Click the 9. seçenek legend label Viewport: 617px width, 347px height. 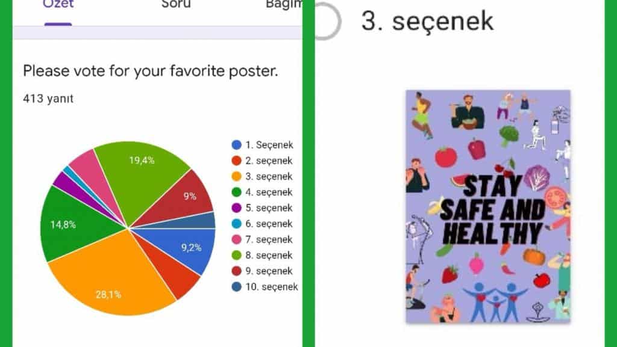pos(269,271)
